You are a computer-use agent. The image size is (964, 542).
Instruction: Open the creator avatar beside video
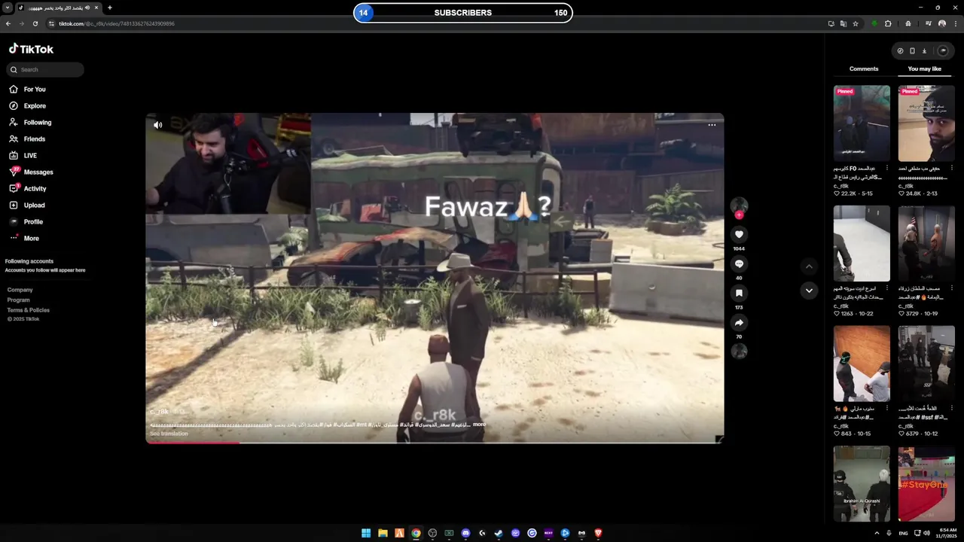[x=739, y=206]
